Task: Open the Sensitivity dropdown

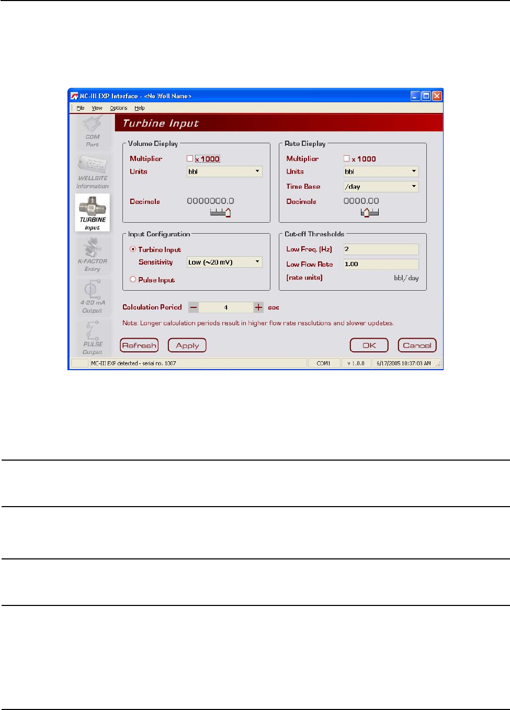Action: [x=224, y=262]
